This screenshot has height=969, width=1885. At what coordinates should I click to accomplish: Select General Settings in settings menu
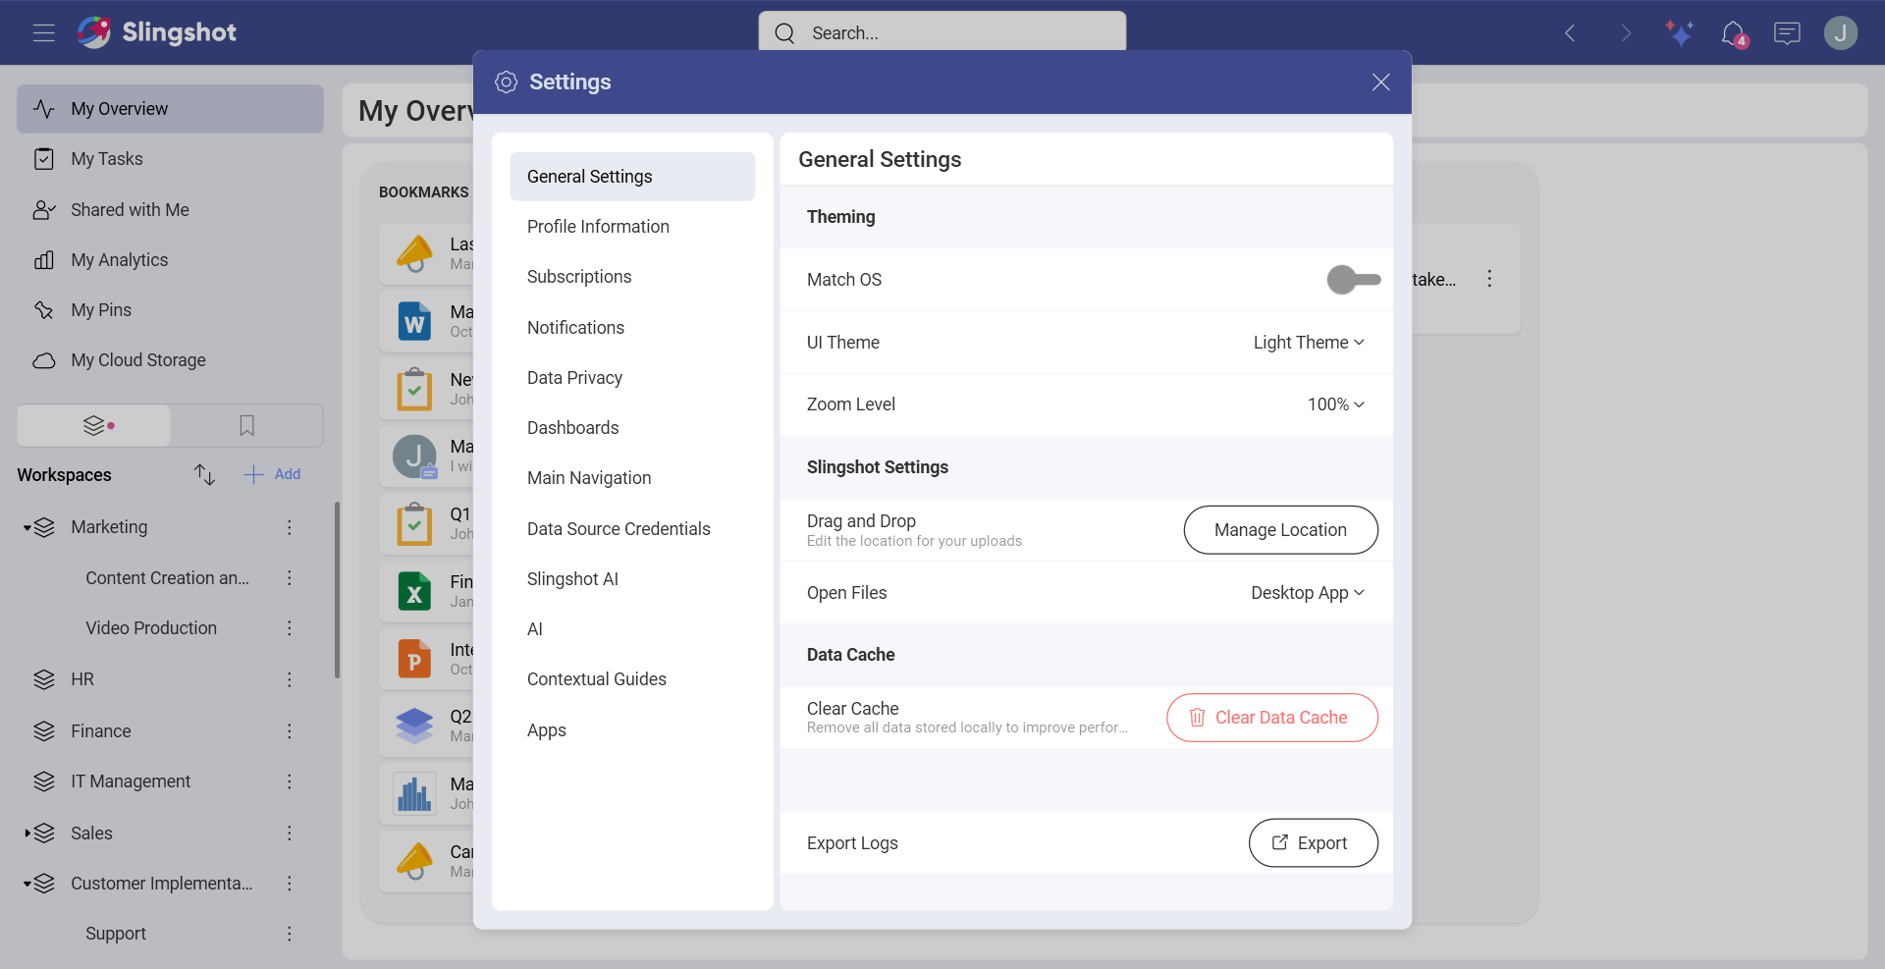coord(632,177)
